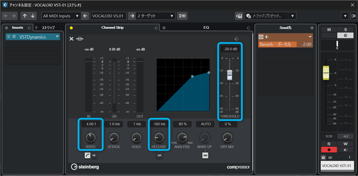
Task: Click the 4.00:1 ratio value field
Action: click(x=91, y=124)
